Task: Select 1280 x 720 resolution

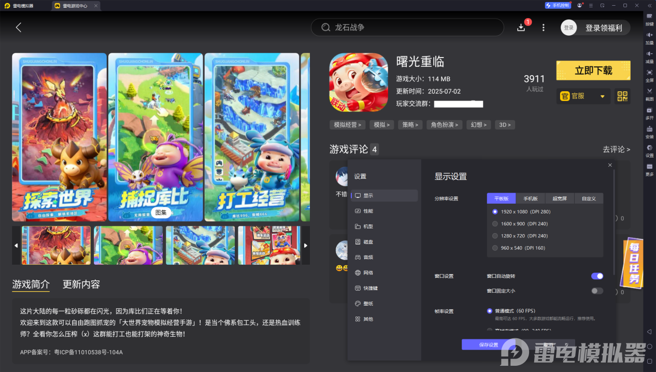Action: pyautogui.click(x=520, y=236)
